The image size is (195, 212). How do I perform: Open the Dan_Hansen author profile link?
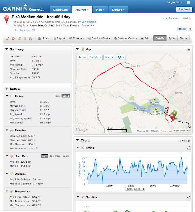point(89,22)
